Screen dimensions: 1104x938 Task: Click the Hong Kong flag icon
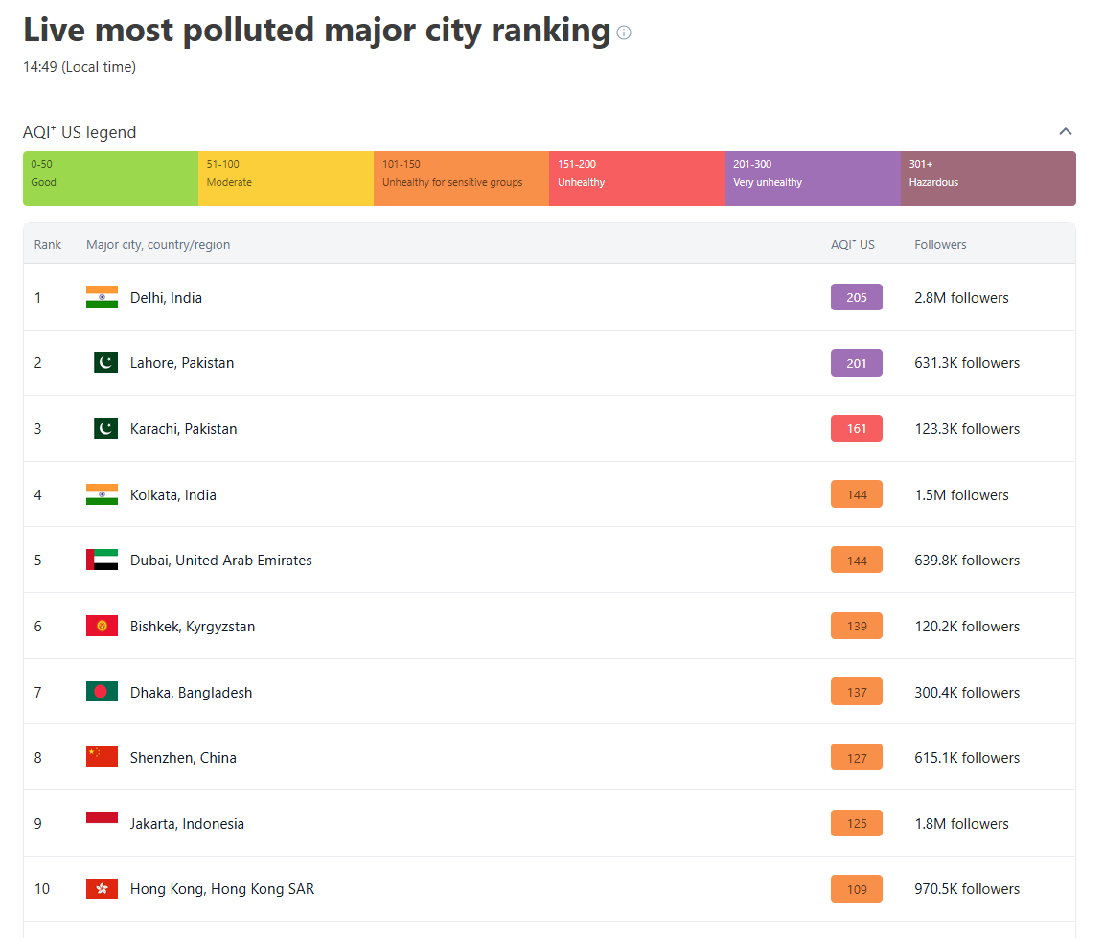[x=102, y=888]
